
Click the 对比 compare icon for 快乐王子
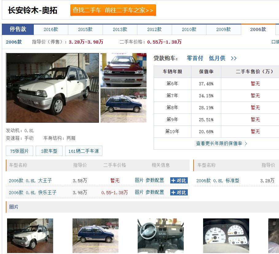178,192
